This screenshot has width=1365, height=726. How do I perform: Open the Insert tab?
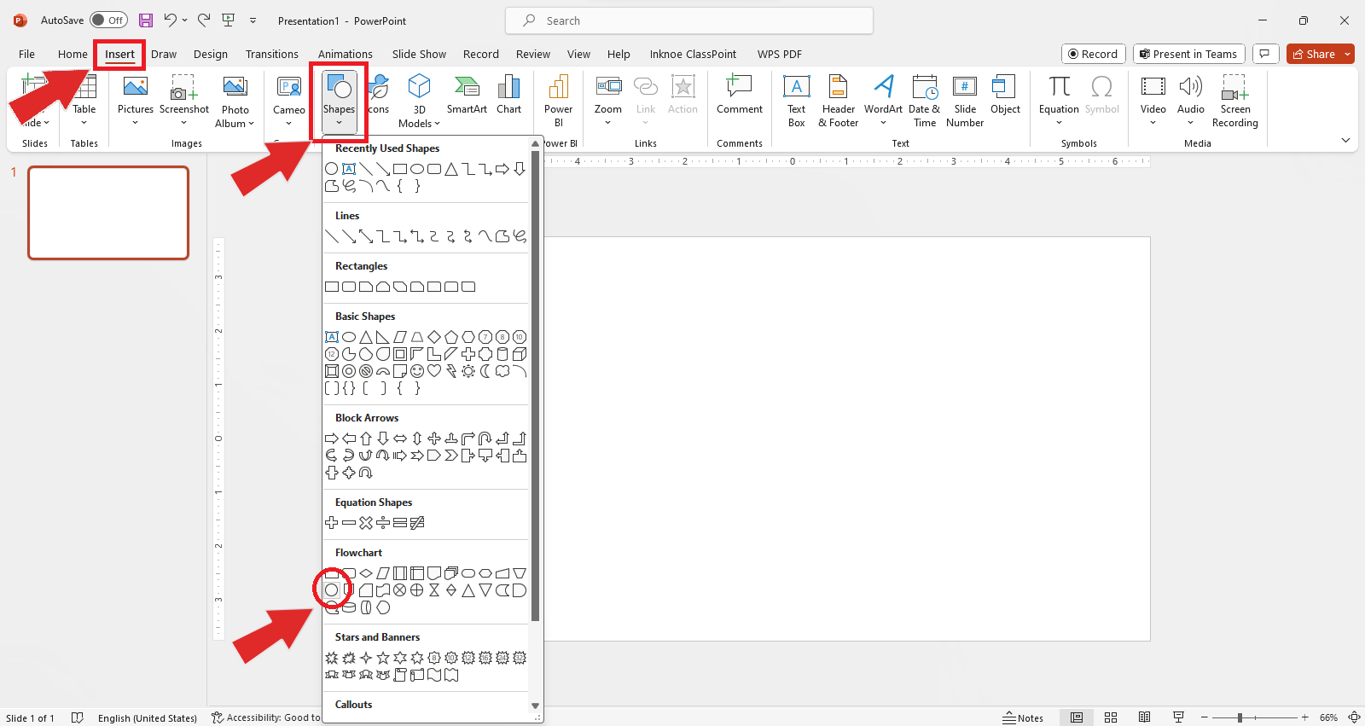(x=119, y=54)
